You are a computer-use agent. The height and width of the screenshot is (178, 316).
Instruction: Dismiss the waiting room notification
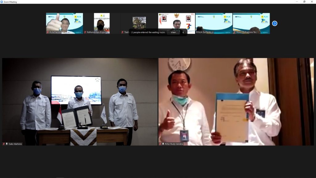coord(183,32)
